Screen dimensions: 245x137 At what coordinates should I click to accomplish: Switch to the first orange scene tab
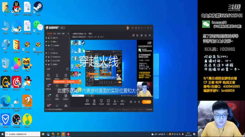[x=50, y=33]
